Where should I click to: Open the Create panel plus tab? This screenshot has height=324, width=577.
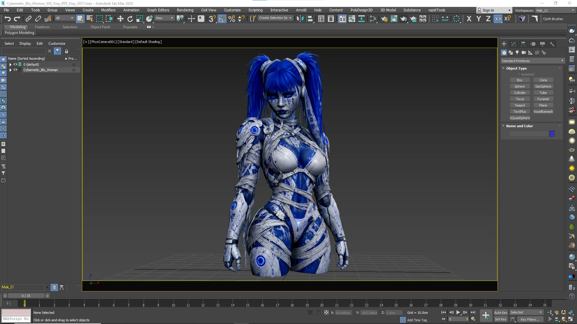[x=504, y=44]
